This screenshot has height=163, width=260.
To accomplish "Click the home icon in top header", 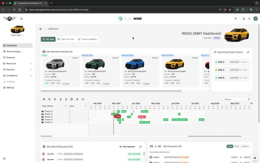I will pos(244,19).
